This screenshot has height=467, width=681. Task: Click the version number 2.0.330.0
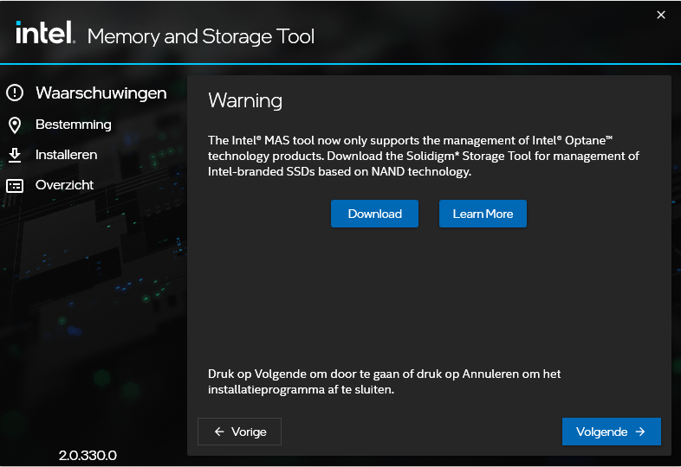(x=88, y=455)
